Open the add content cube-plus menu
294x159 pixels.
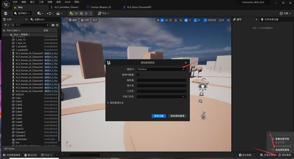40,13
